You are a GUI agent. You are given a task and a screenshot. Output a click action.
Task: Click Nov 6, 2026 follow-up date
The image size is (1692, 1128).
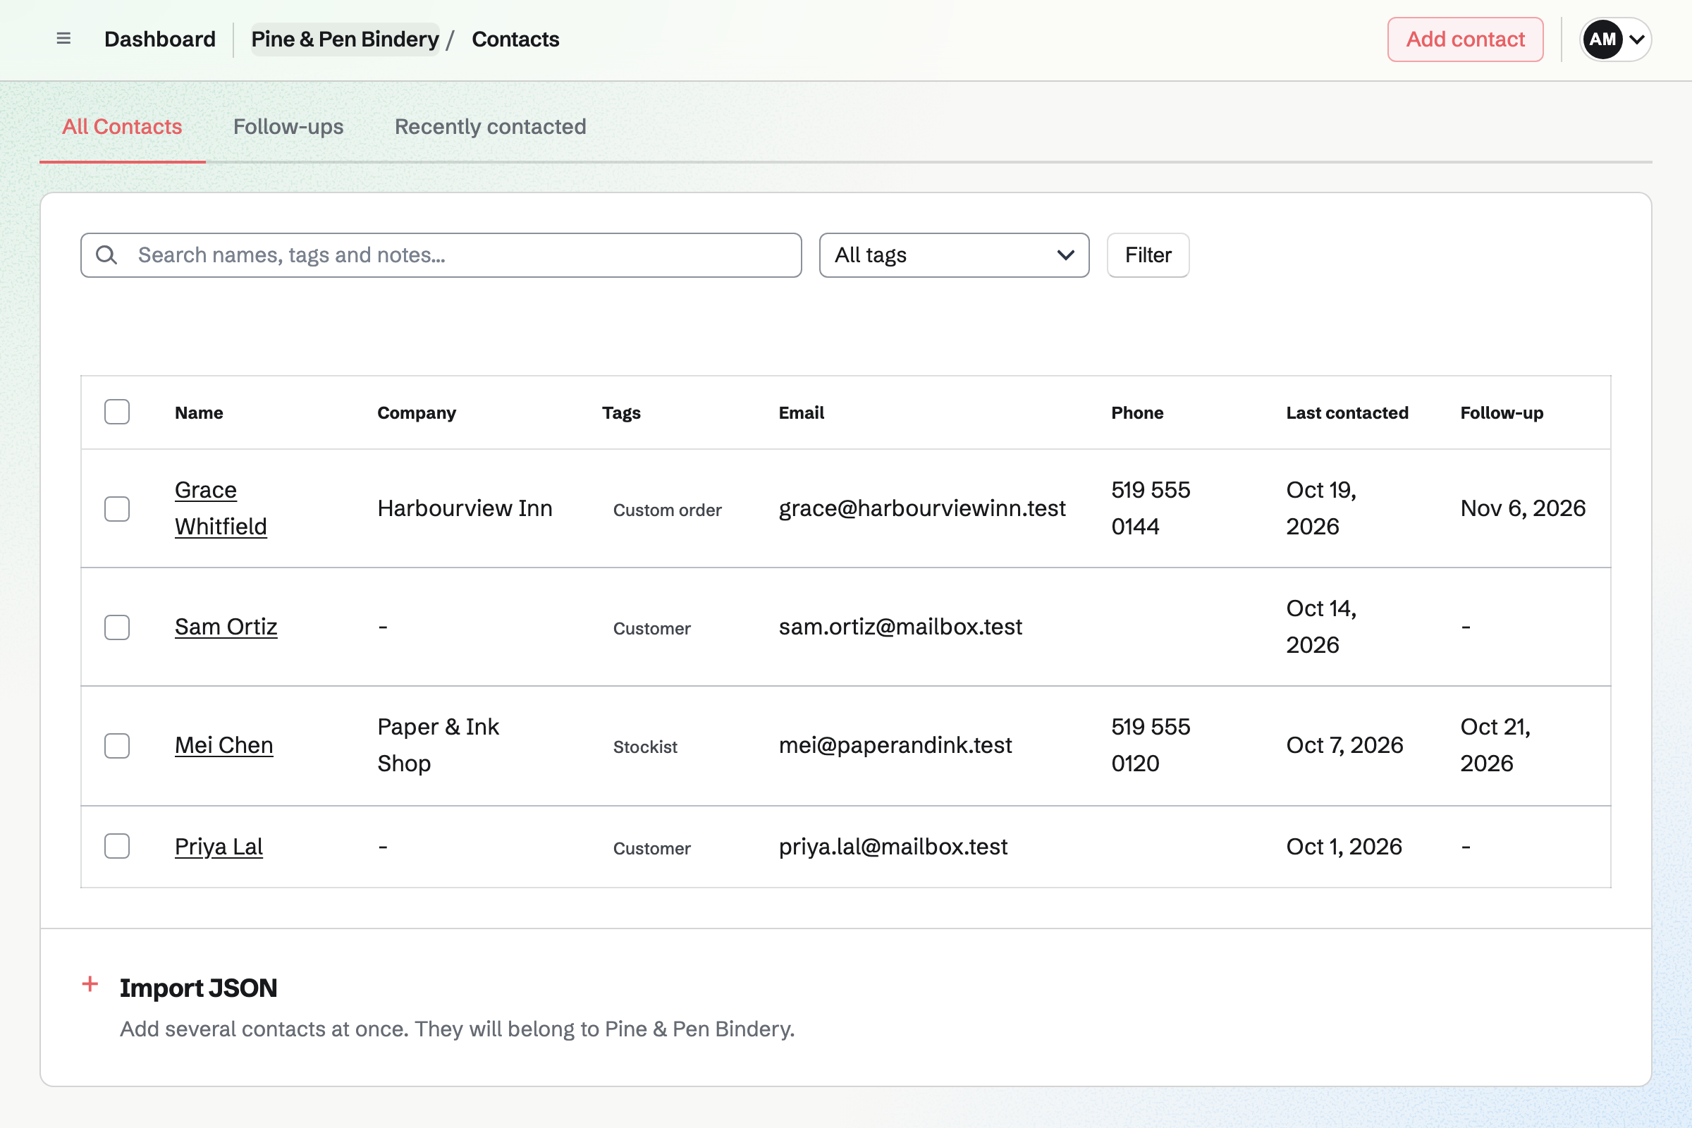(1523, 508)
